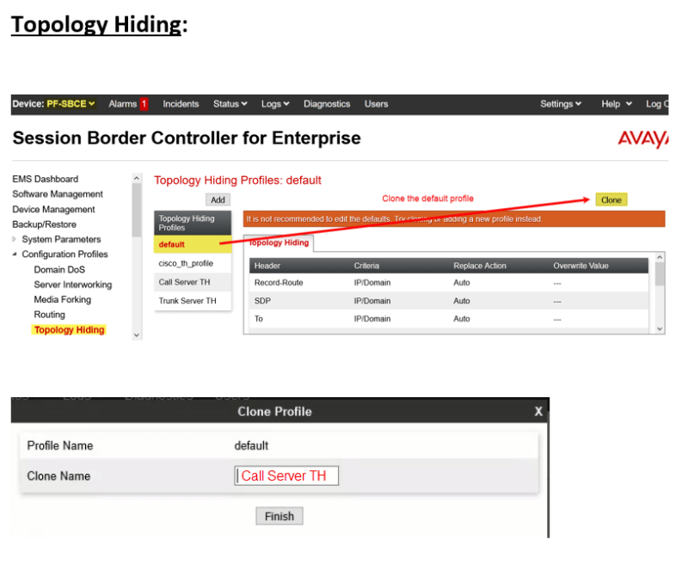
Task: Open the Diagnostics menu item
Action: (x=327, y=104)
